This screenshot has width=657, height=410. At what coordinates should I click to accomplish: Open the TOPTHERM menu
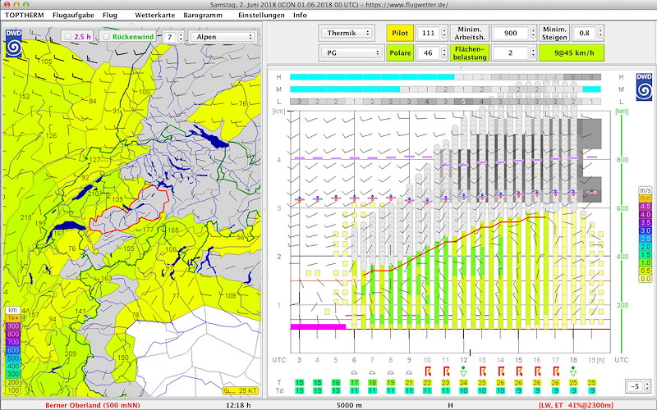25,15
